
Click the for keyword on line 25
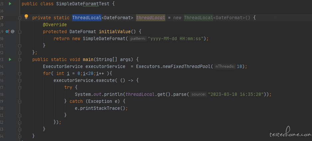(47, 73)
